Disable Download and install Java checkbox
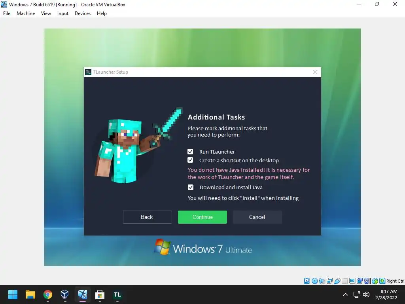 coord(190,187)
